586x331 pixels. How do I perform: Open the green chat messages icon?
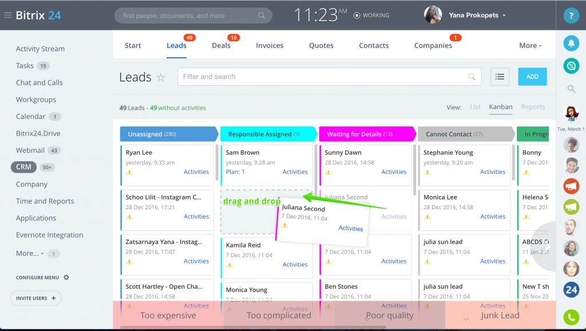pyautogui.click(x=571, y=66)
